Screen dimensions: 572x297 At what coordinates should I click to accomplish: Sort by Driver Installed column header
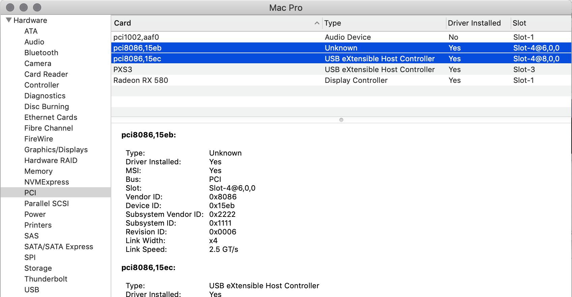click(x=478, y=23)
